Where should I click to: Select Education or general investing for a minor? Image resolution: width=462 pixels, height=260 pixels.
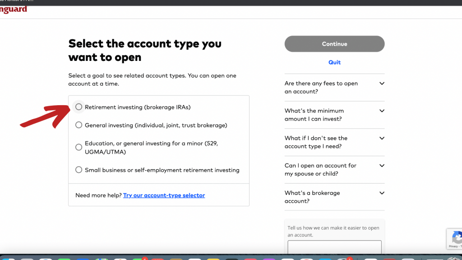[79, 147]
